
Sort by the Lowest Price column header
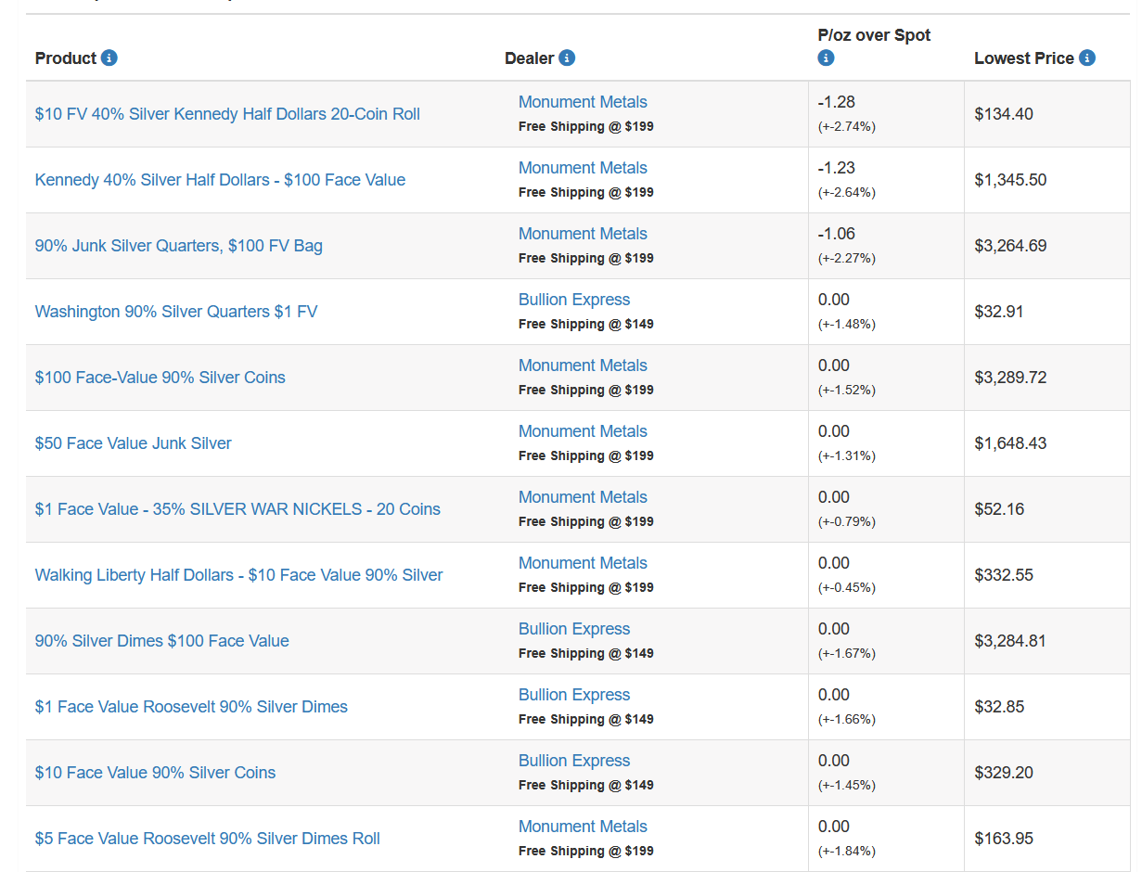click(x=1024, y=58)
